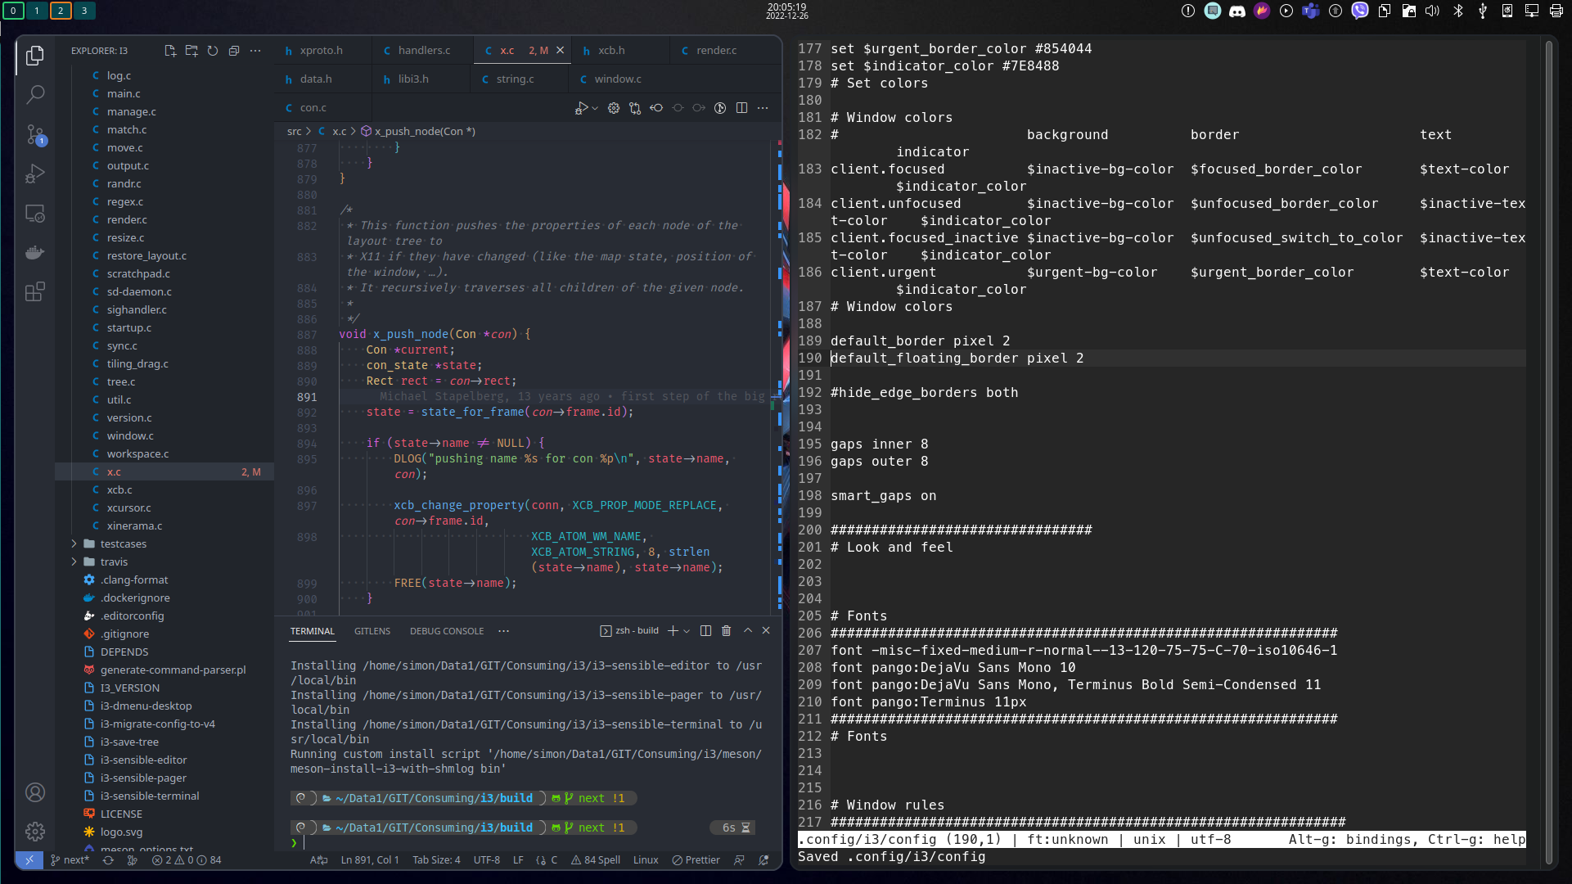
Task: Refresh the Explorer file tree
Action: click(x=213, y=51)
